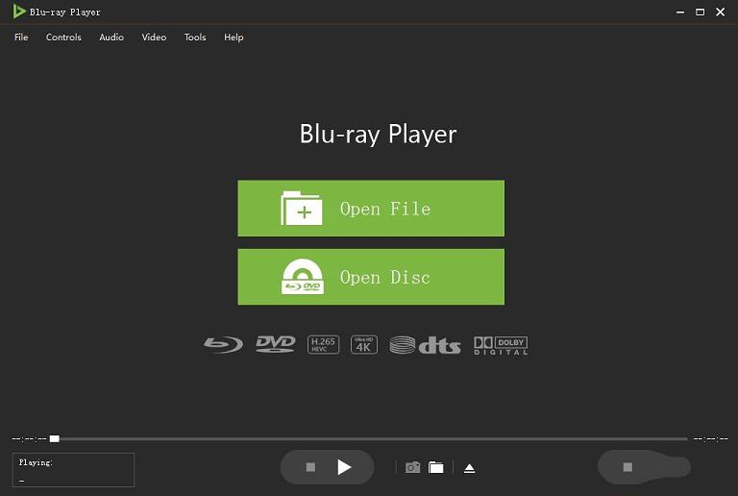Click the Open File button text
The image size is (738, 496).
coord(384,209)
